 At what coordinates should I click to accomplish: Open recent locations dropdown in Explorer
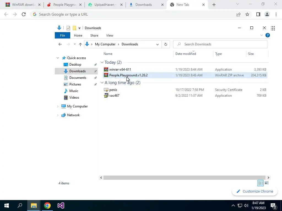[75, 44]
